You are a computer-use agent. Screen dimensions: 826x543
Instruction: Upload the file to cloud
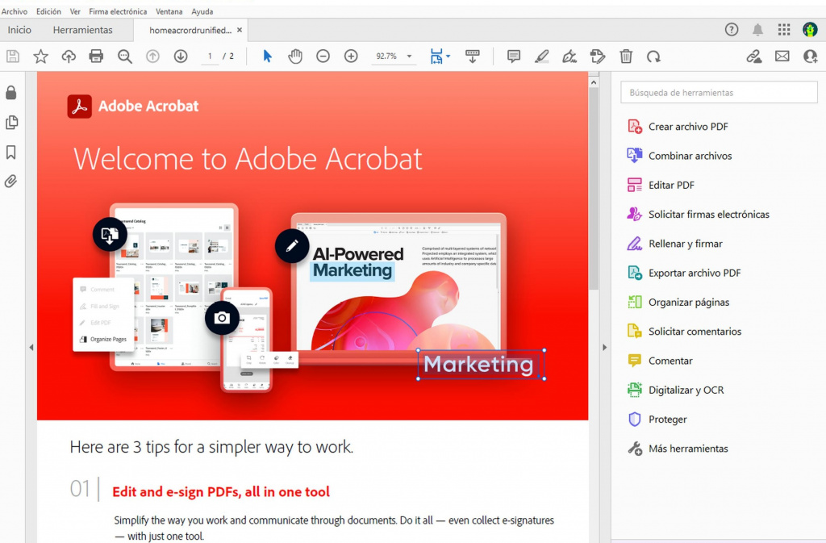pos(69,56)
